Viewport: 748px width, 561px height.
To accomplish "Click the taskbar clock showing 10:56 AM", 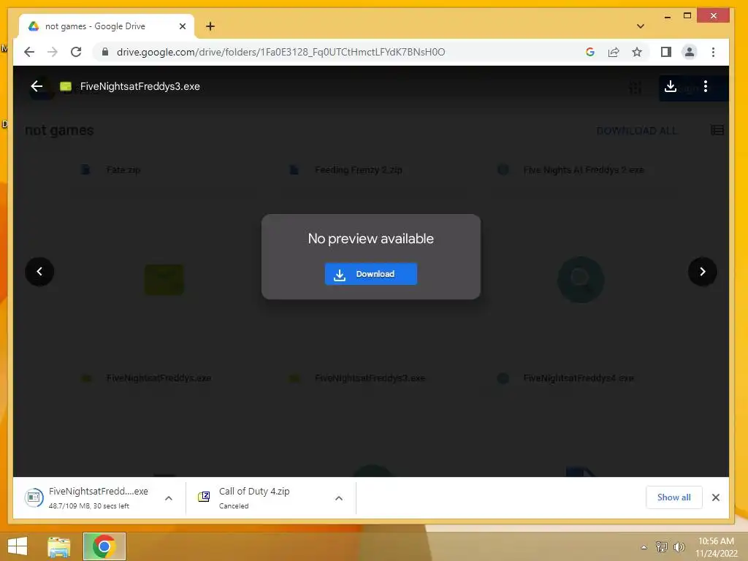I will click(x=716, y=547).
